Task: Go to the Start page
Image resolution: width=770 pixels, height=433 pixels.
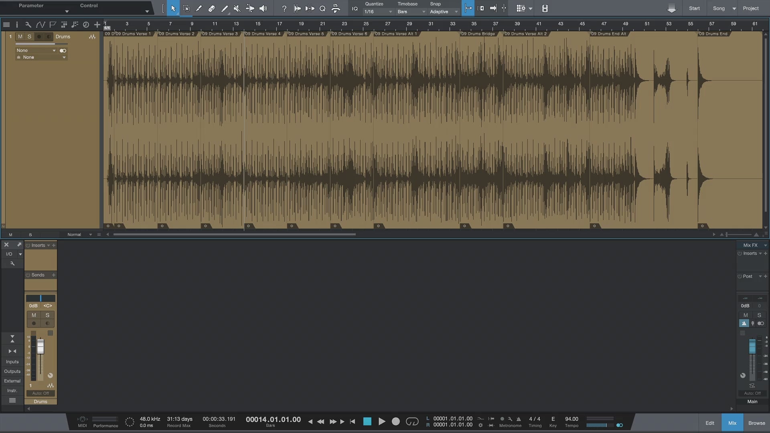Action: 694,8
